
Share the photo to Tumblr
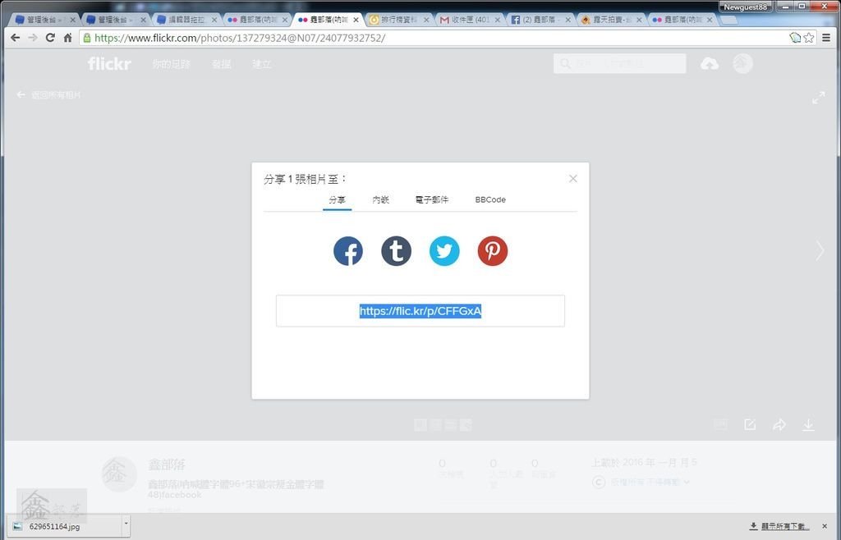click(x=397, y=251)
